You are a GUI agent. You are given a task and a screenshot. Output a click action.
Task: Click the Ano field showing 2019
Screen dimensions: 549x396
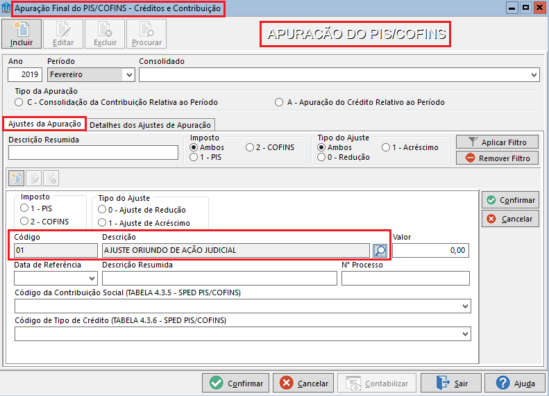coord(25,74)
